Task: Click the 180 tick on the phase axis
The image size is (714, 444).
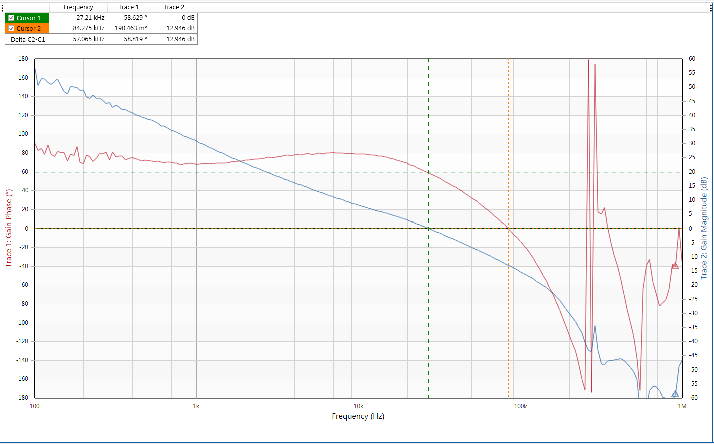Action: (23, 59)
